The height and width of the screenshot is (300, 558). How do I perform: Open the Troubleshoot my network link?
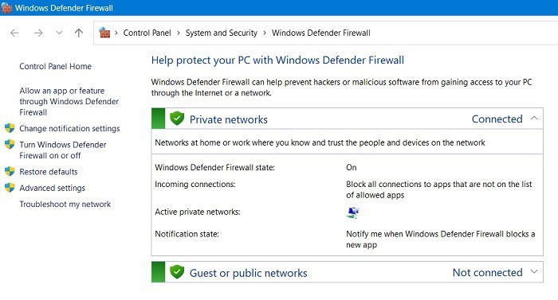point(65,204)
